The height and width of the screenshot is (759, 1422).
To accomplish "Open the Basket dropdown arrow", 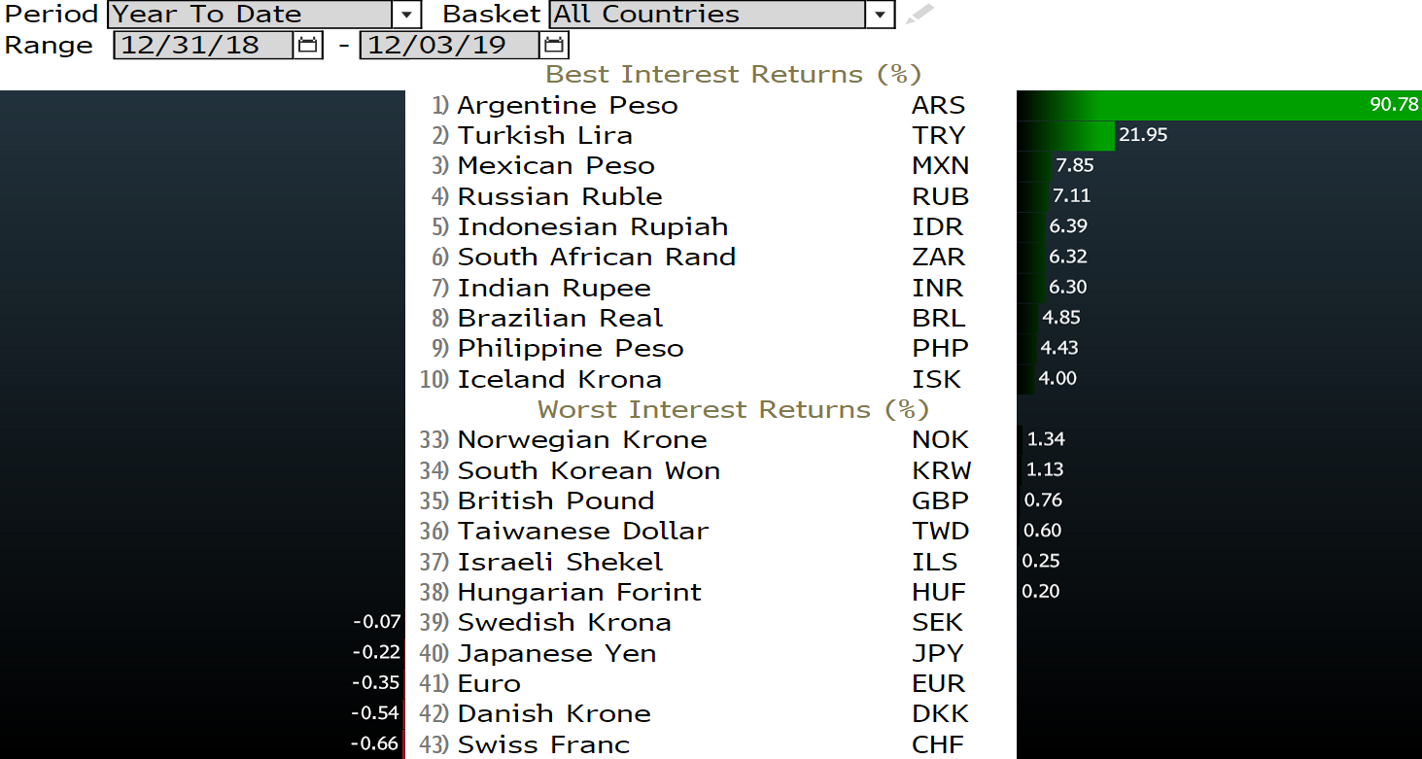I will coord(881,15).
